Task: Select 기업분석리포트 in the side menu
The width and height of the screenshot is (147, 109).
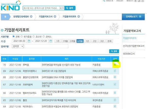Action: pos(130,38)
